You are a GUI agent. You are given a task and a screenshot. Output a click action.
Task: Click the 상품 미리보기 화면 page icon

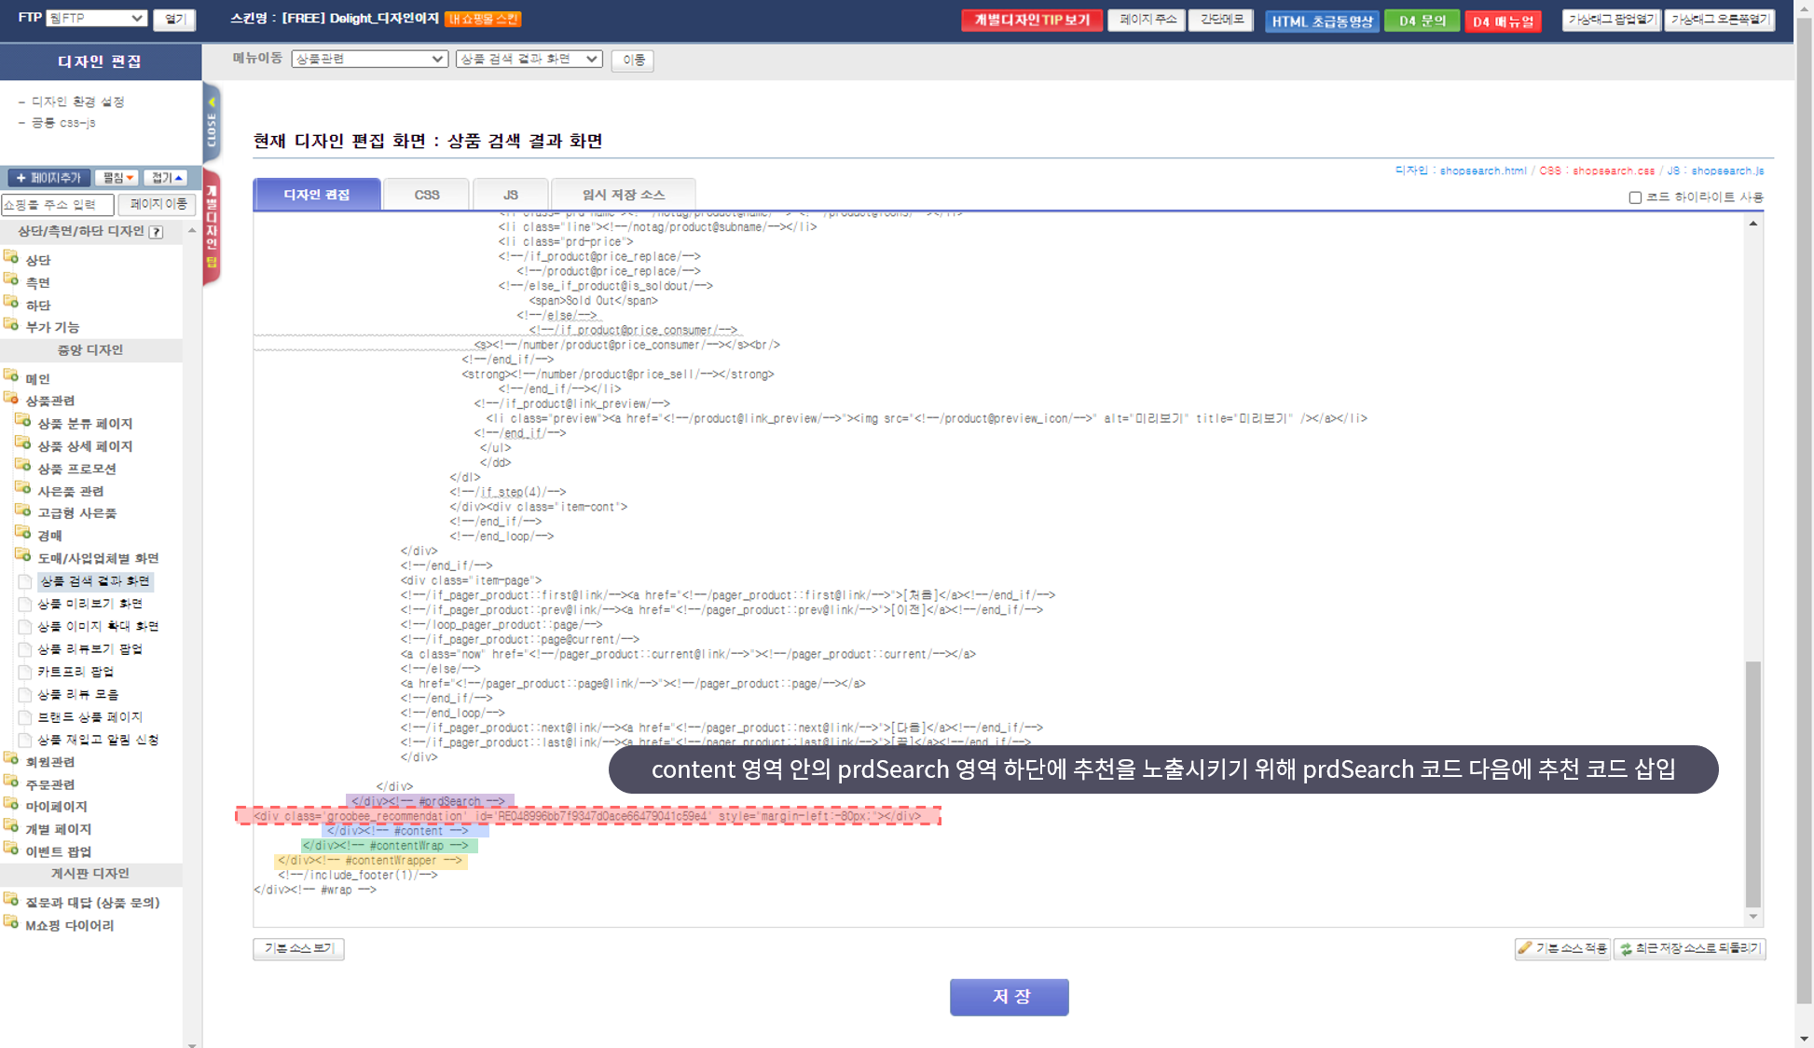click(x=25, y=604)
